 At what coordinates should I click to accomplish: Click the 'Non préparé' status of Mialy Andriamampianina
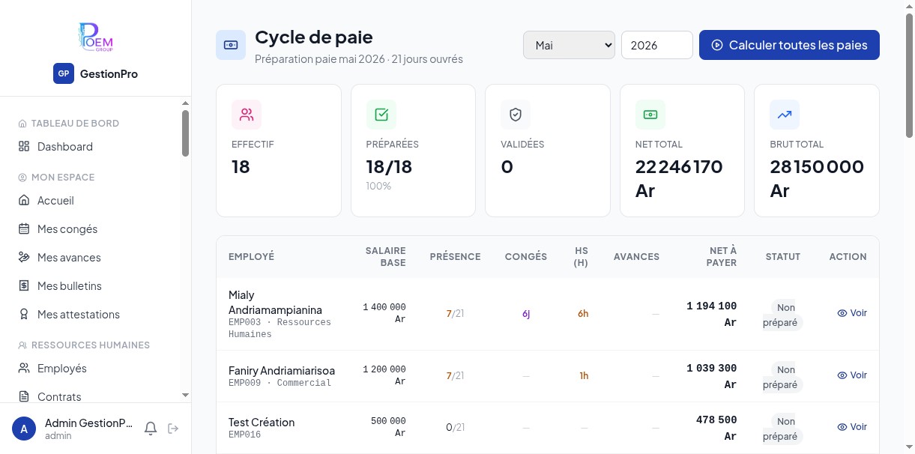click(783, 315)
